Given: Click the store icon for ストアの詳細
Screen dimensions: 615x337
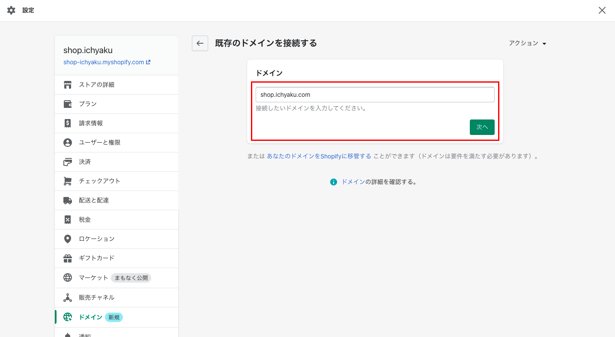Looking at the screenshot, I should pyautogui.click(x=68, y=85).
